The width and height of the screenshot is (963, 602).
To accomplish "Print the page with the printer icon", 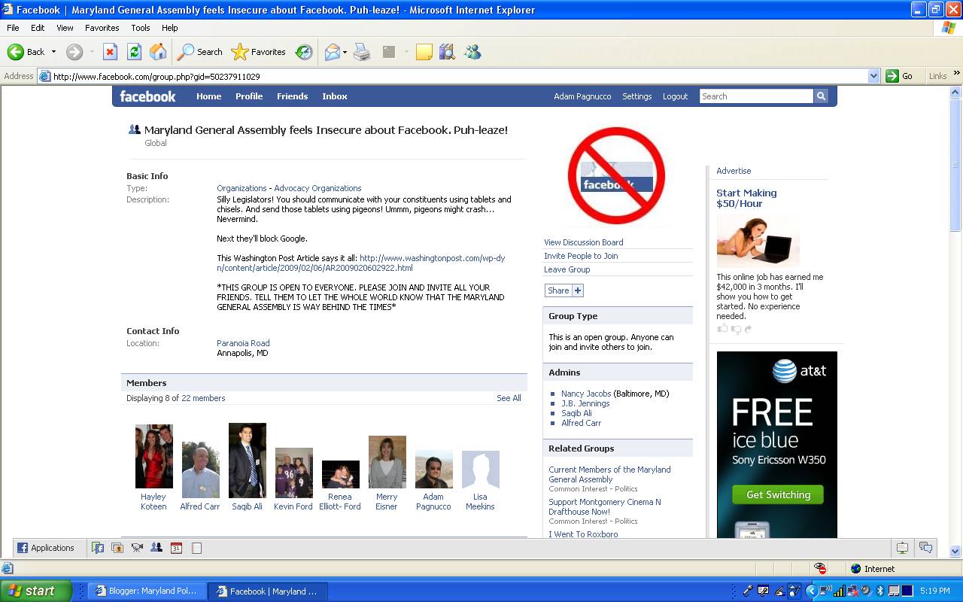I will [363, 52].
